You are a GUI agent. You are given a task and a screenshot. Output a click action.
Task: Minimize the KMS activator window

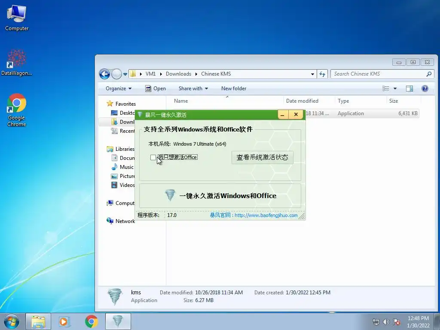tap(283, 115)
